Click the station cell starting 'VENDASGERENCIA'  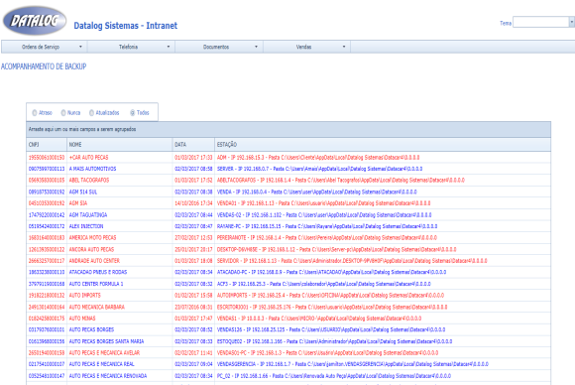pyautogui.click(x=383, y=364)
